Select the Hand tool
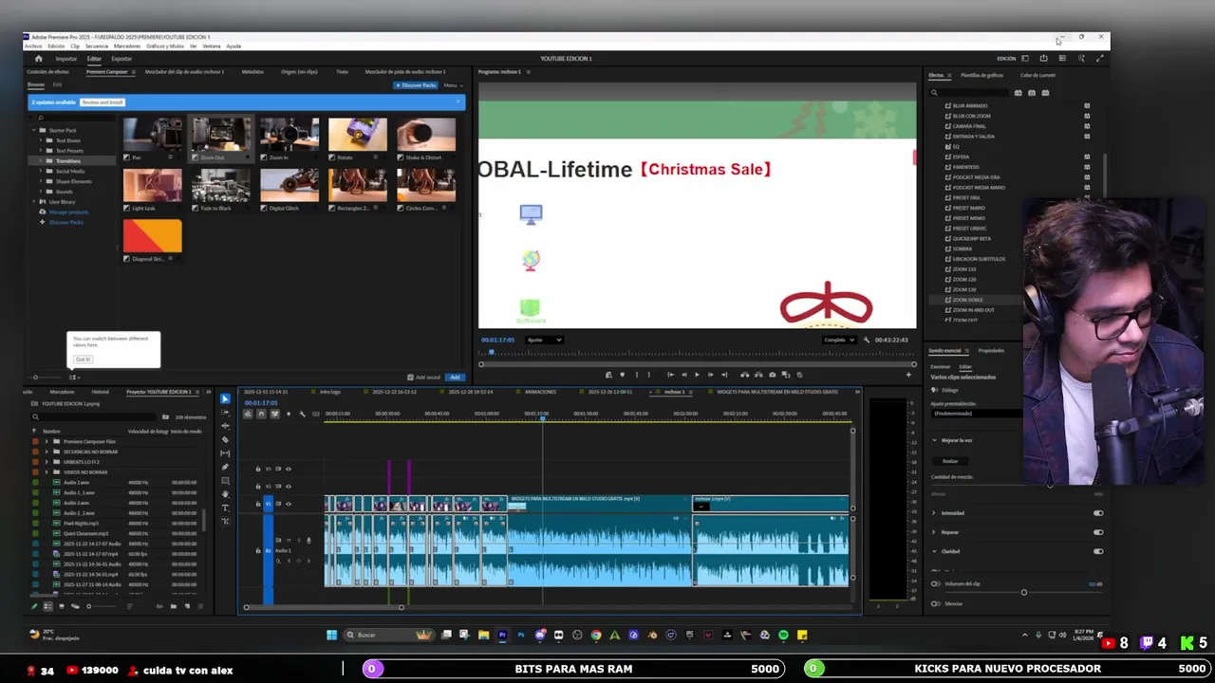This screenshot has width=1215, height=683. coord(225,494)
